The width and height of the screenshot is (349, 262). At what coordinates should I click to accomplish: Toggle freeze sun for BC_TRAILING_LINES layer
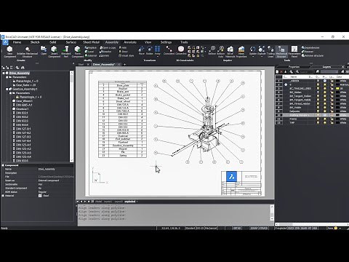(325, 89)
